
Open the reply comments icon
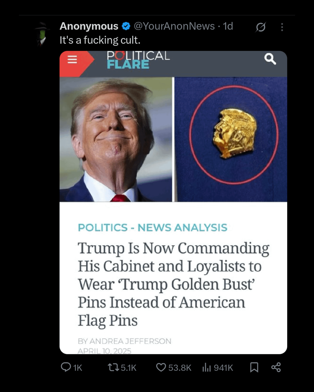(66, 367)
